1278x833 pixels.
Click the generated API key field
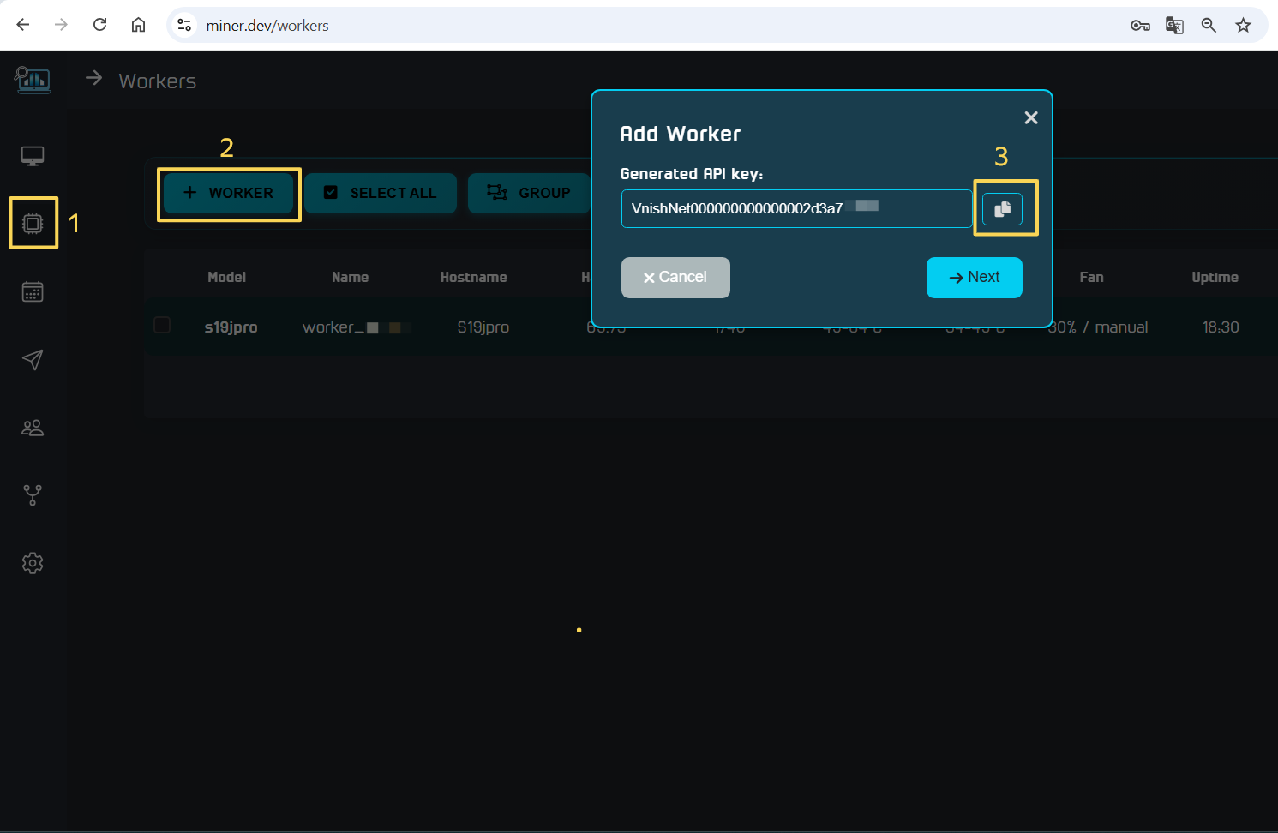[796, 208]
